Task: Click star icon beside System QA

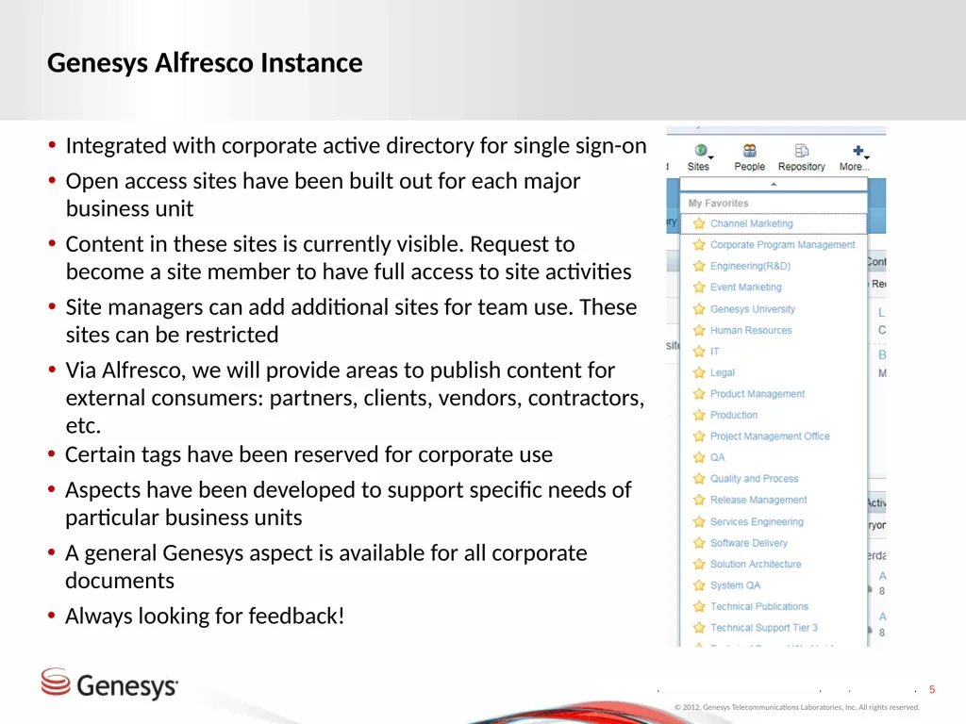Action: (x=699, y=584)
